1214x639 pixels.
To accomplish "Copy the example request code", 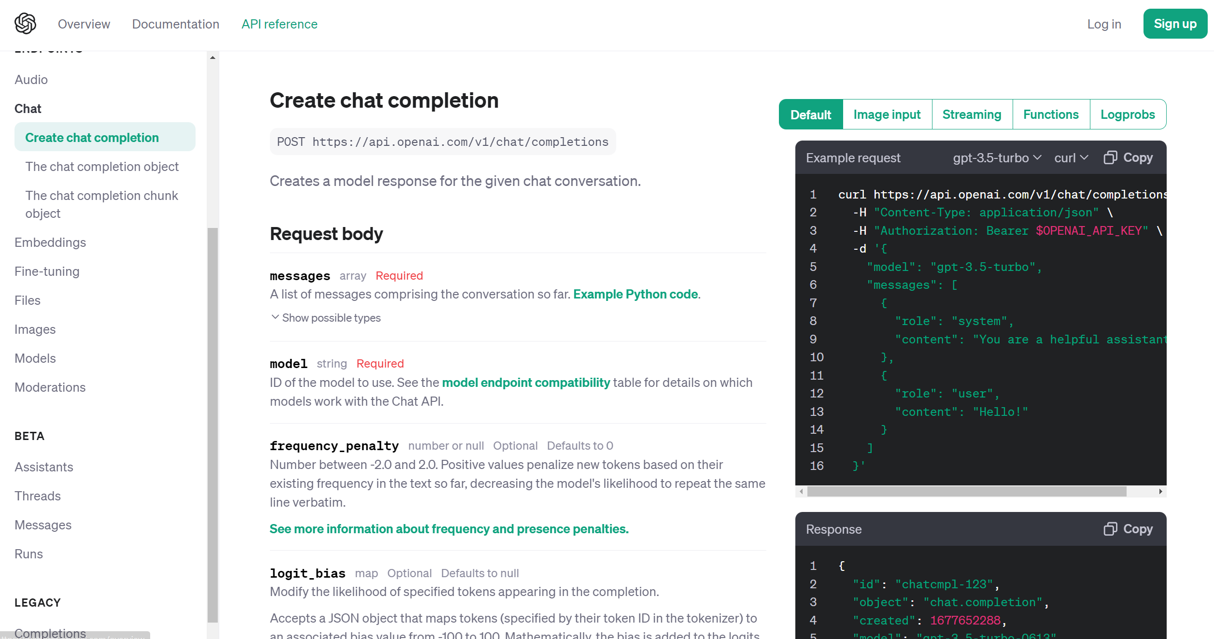I will [x=1129, y=157].
